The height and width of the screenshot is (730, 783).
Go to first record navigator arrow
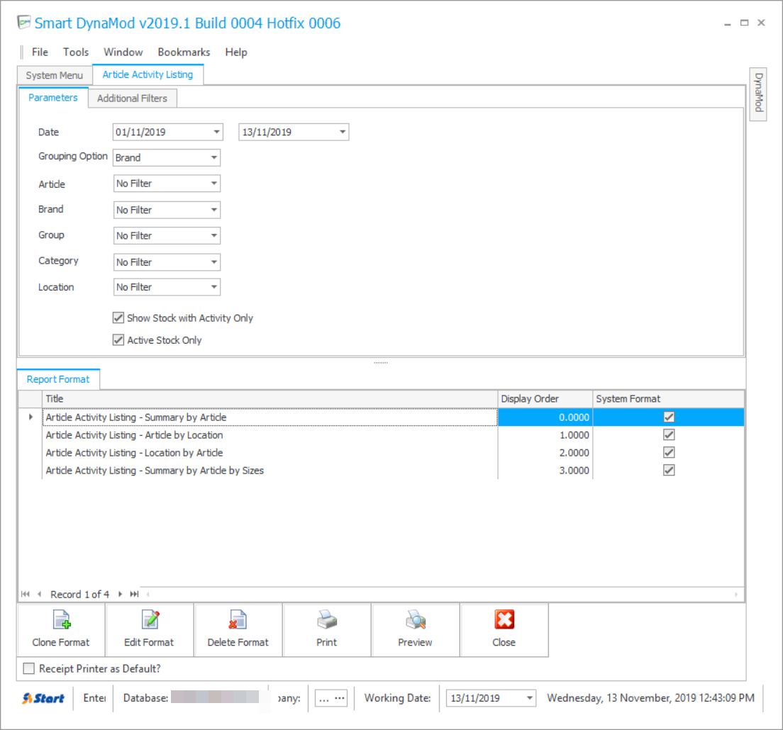26,594
